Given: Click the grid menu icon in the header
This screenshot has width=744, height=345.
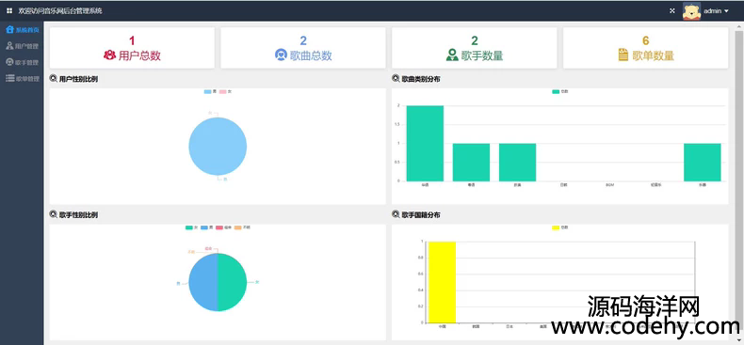Looking at the screenshot, I should click(9, 11).
